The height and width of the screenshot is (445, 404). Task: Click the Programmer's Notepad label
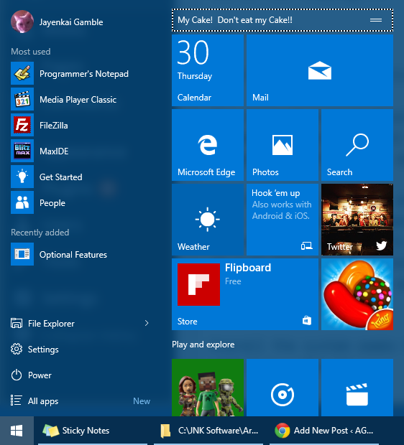[x=84, y=74]
